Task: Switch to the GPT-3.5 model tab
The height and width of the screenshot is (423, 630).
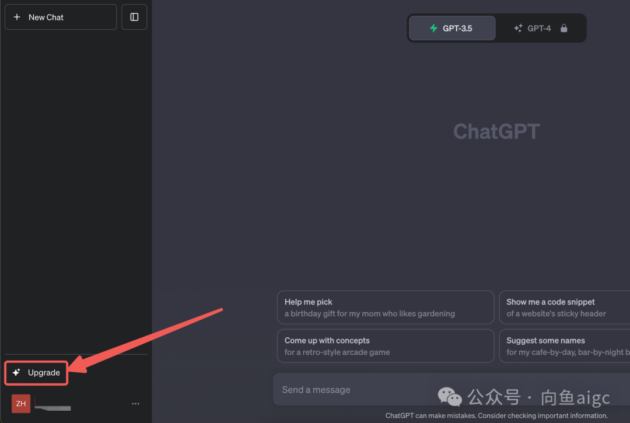Action: 452,28
